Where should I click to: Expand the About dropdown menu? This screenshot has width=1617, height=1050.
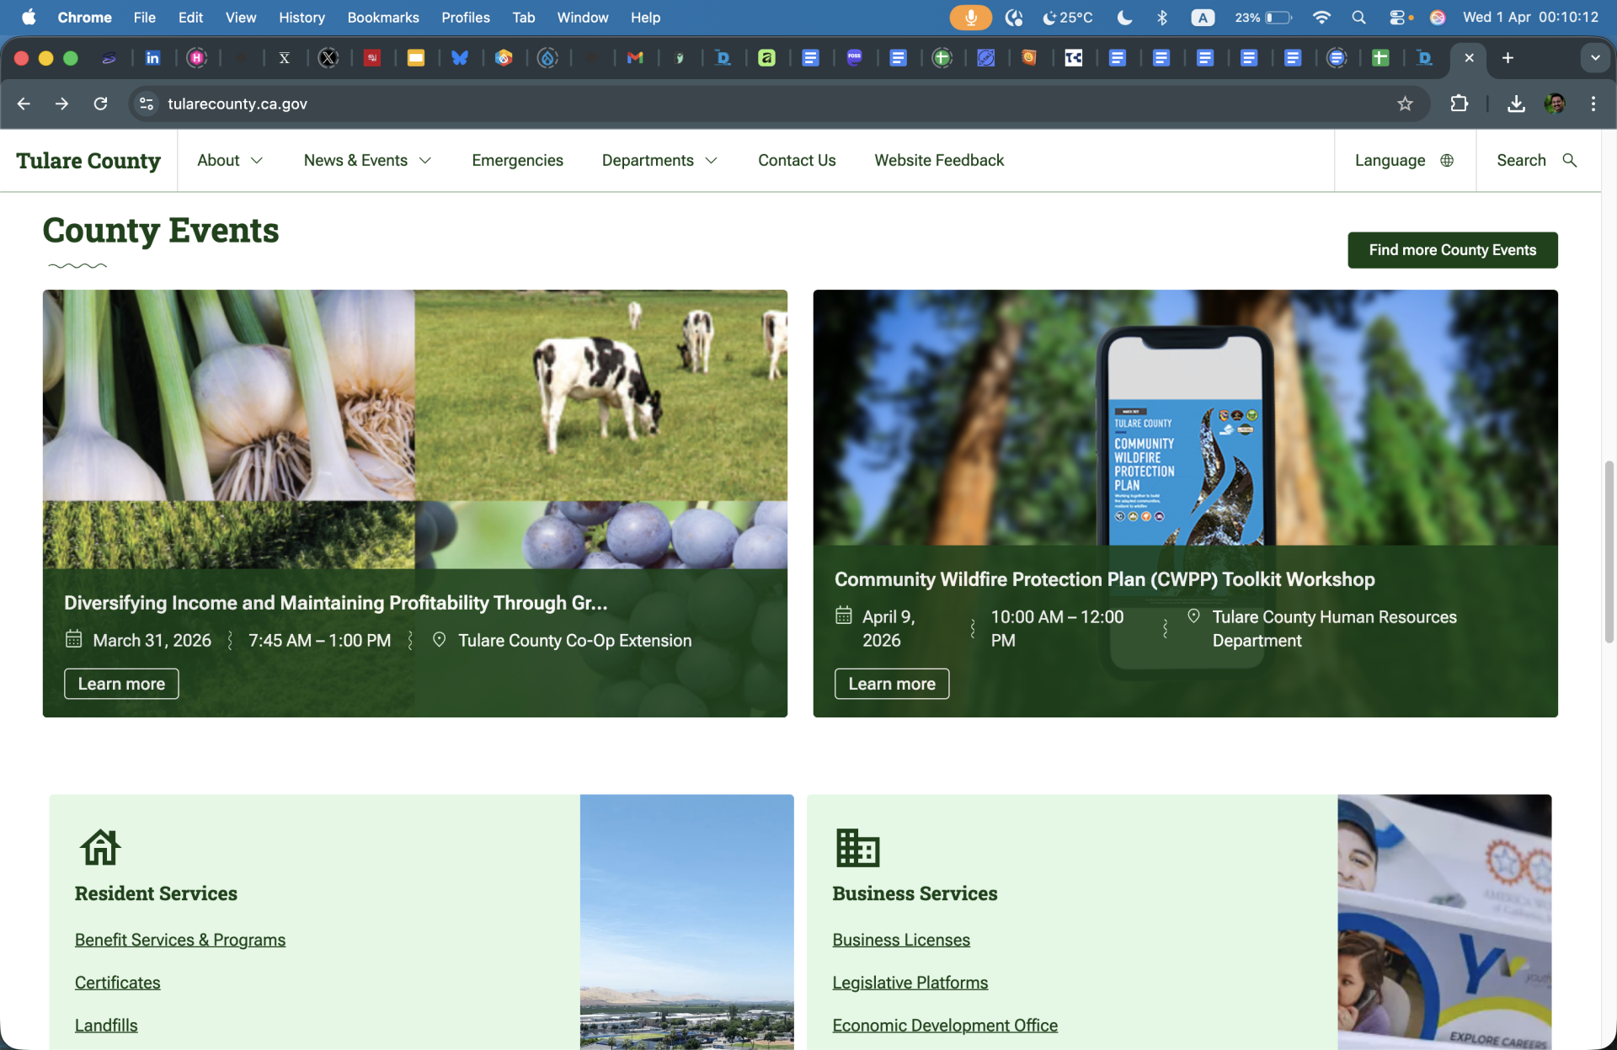230,161
